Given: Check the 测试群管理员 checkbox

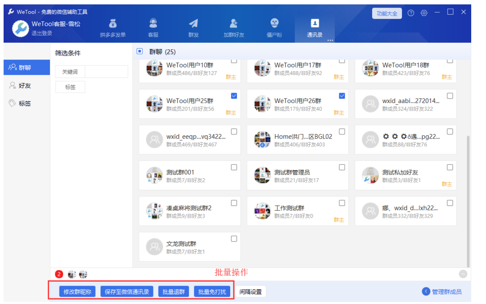Looking at the screenshot, I should [342, 167].
